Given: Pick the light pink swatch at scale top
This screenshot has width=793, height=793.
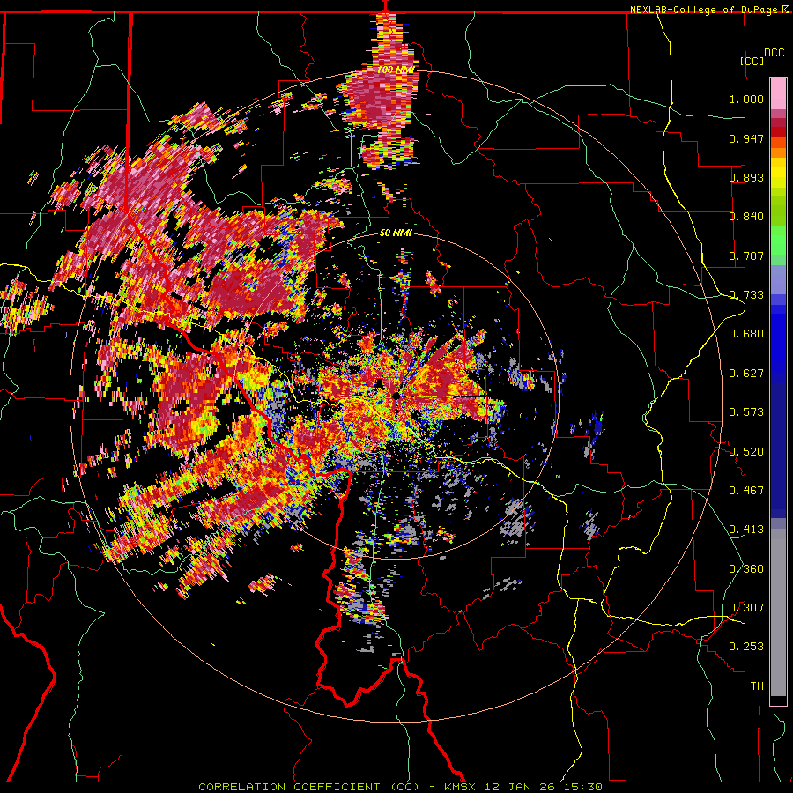Looking at the screenshot, I should point(778,93).
